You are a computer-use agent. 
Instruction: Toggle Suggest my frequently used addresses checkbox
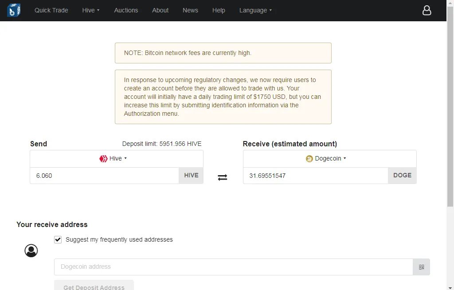(58, 239)
